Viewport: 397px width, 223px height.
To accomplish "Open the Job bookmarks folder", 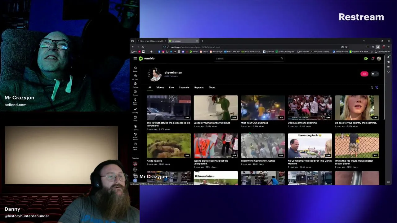I will point(134,52).
